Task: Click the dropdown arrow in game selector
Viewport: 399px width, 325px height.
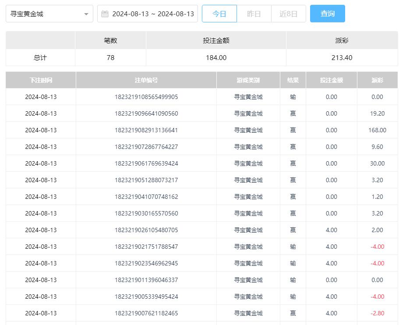Action: [86, 14]
